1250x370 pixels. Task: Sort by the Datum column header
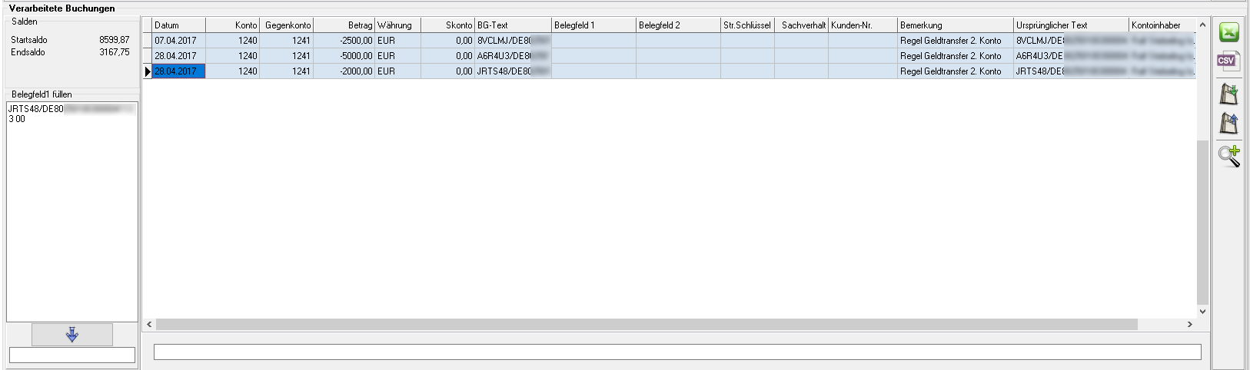point(178,25)
